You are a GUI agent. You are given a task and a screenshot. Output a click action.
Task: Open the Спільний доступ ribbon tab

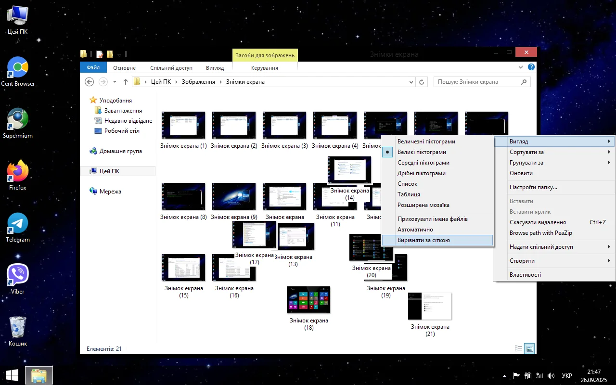171,68
